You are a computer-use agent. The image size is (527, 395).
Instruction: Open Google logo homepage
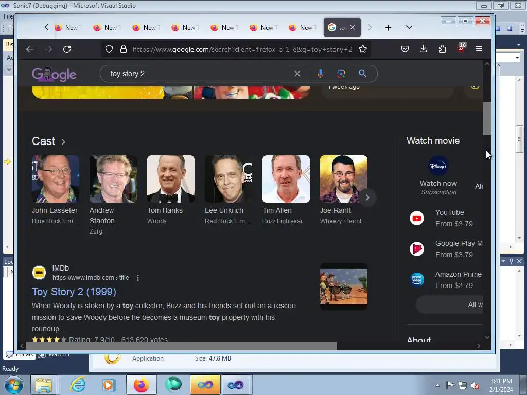click(x=54, y=74)
